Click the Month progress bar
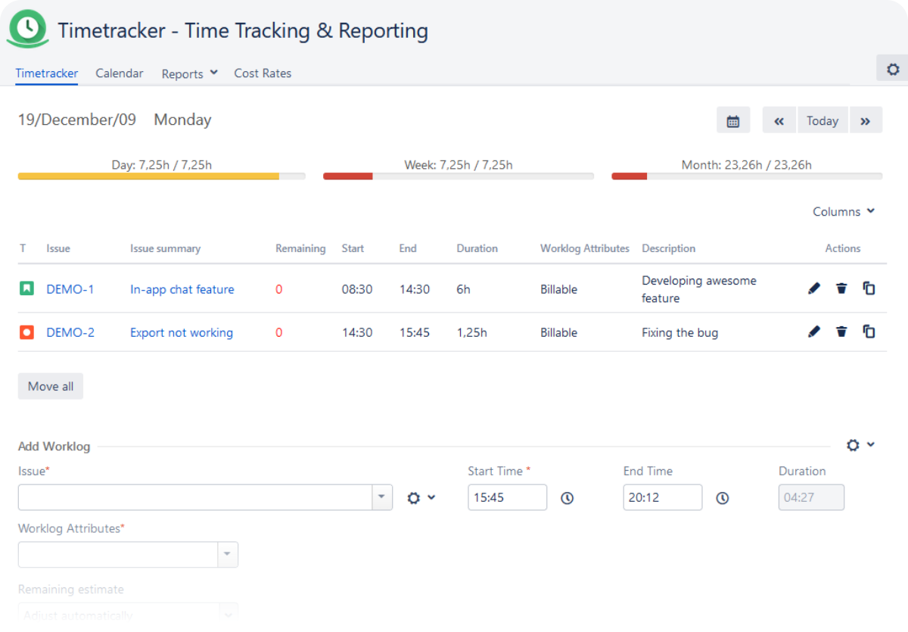 pos(747,176)
